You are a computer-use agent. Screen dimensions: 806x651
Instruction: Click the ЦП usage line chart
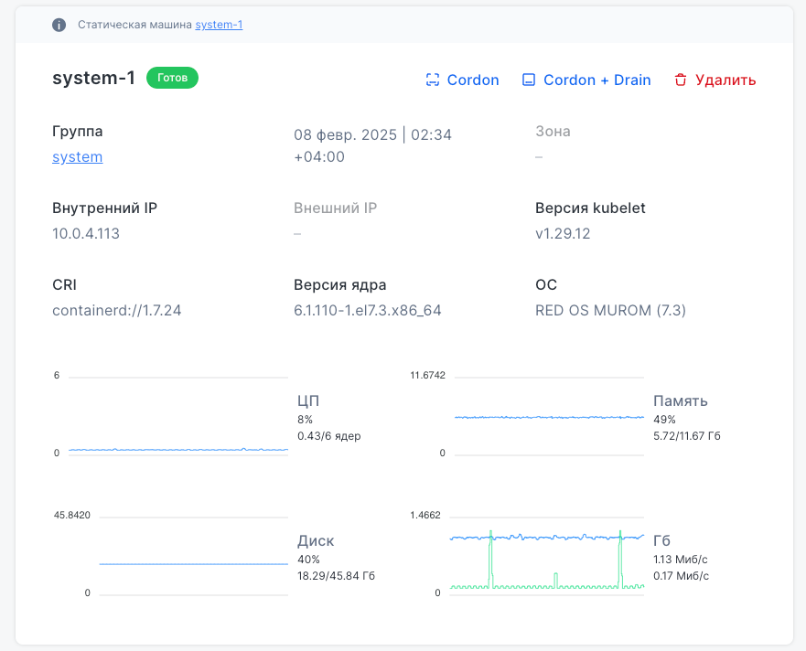[x=178, y=416]
